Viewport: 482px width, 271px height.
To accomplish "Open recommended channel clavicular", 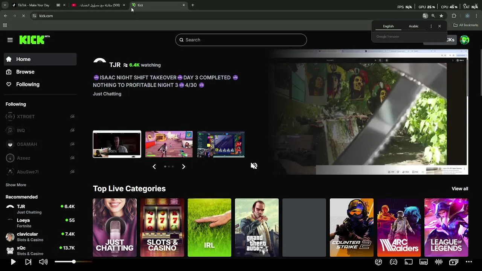I will pos(40,237).
